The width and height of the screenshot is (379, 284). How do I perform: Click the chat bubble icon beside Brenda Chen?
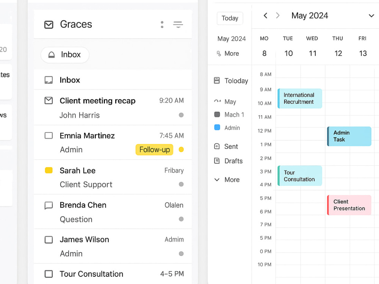pos(49,205)
